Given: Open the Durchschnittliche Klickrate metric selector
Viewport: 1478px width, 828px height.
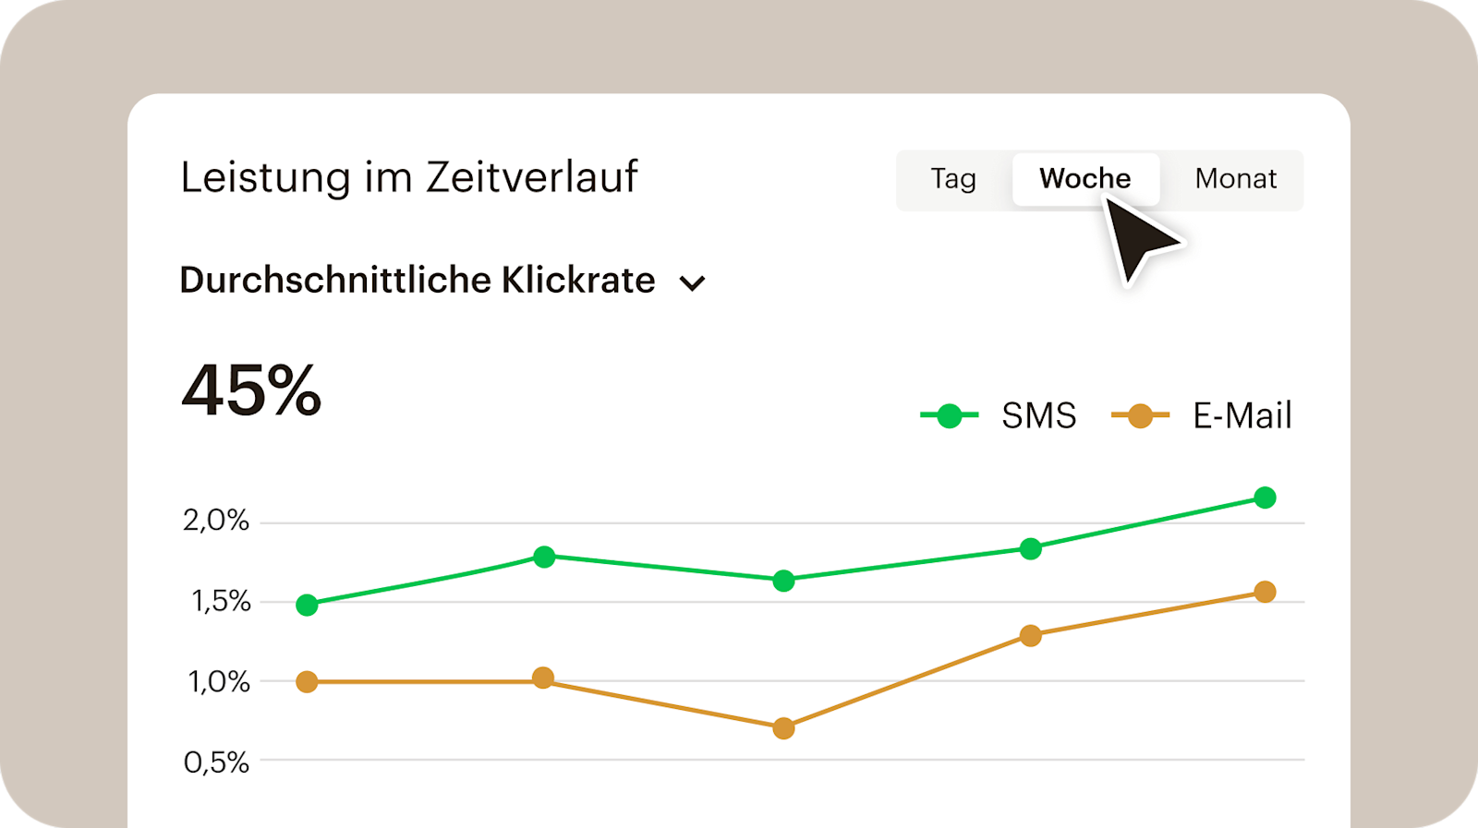Looking at the screenshot, I should click(418, 281).
